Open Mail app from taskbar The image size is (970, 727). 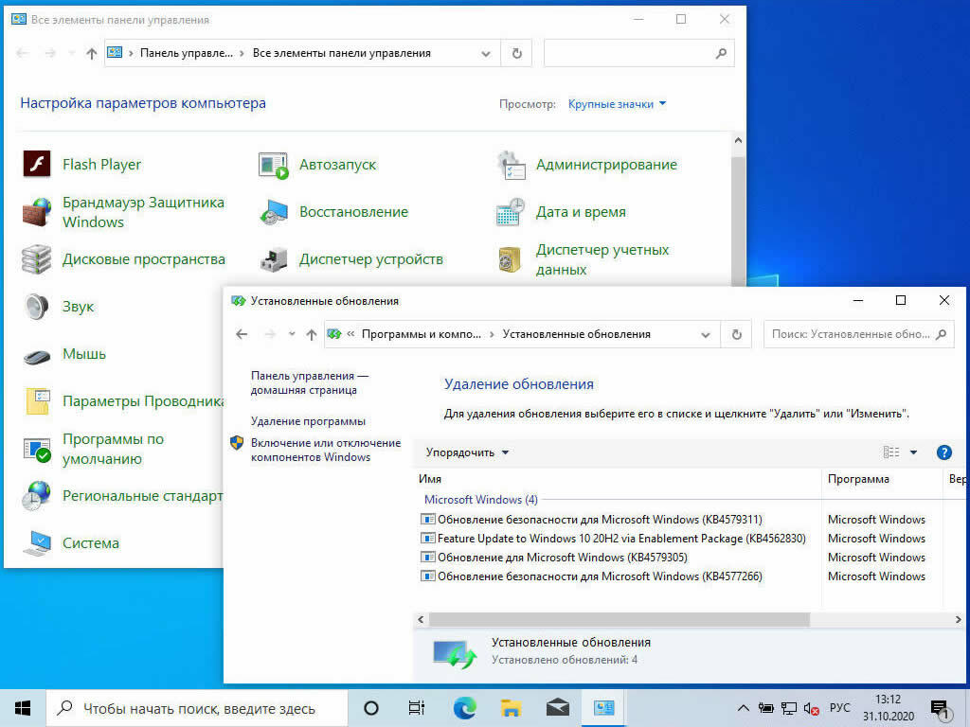[557, 708]
